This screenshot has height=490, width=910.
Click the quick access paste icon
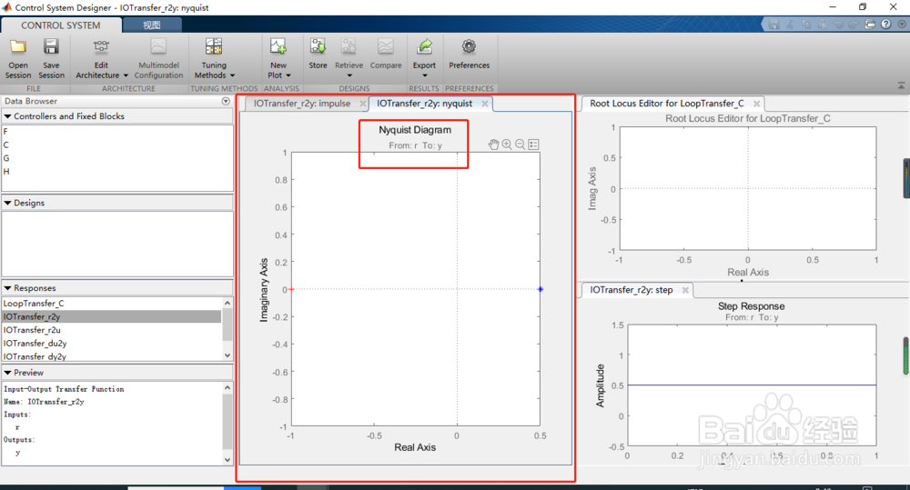click(822, 25)
